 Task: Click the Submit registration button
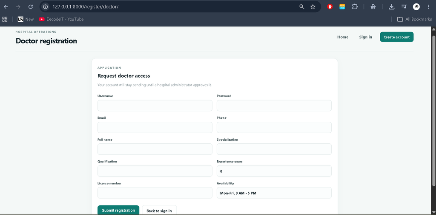tap(118, 210)
